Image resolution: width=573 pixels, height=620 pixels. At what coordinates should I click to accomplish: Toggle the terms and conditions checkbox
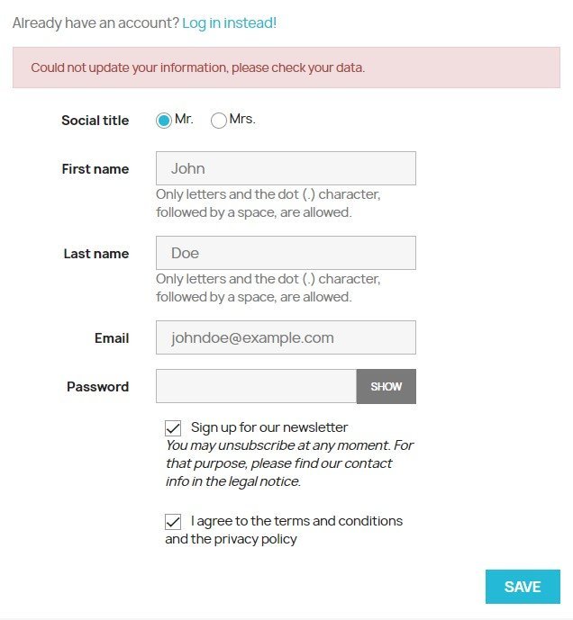click(x=173, y=521)
